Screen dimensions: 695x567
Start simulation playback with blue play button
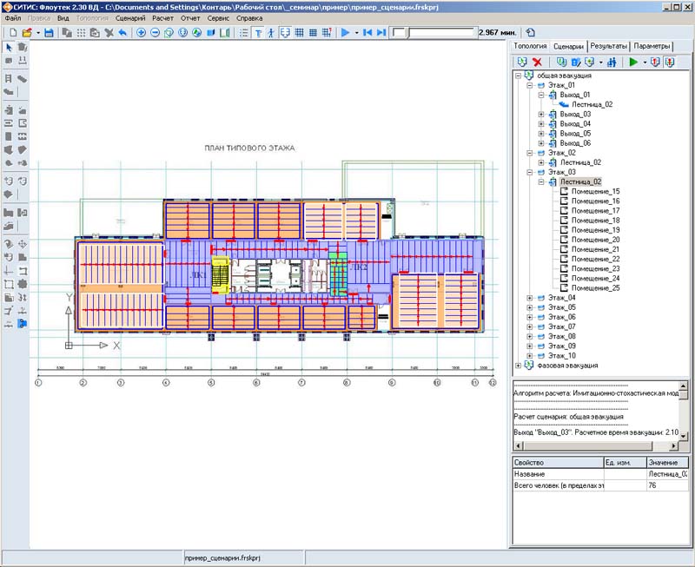point(345,32)
